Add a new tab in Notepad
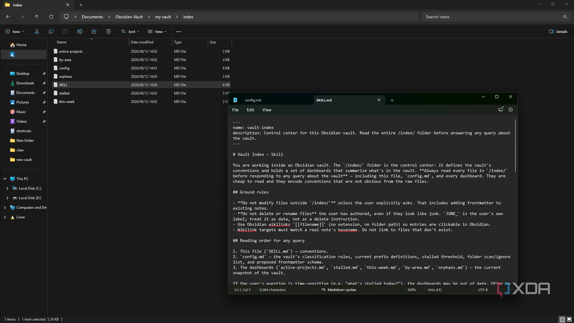Screen dimensions: 574x323 pyautogui.click(x=392, y=100)
